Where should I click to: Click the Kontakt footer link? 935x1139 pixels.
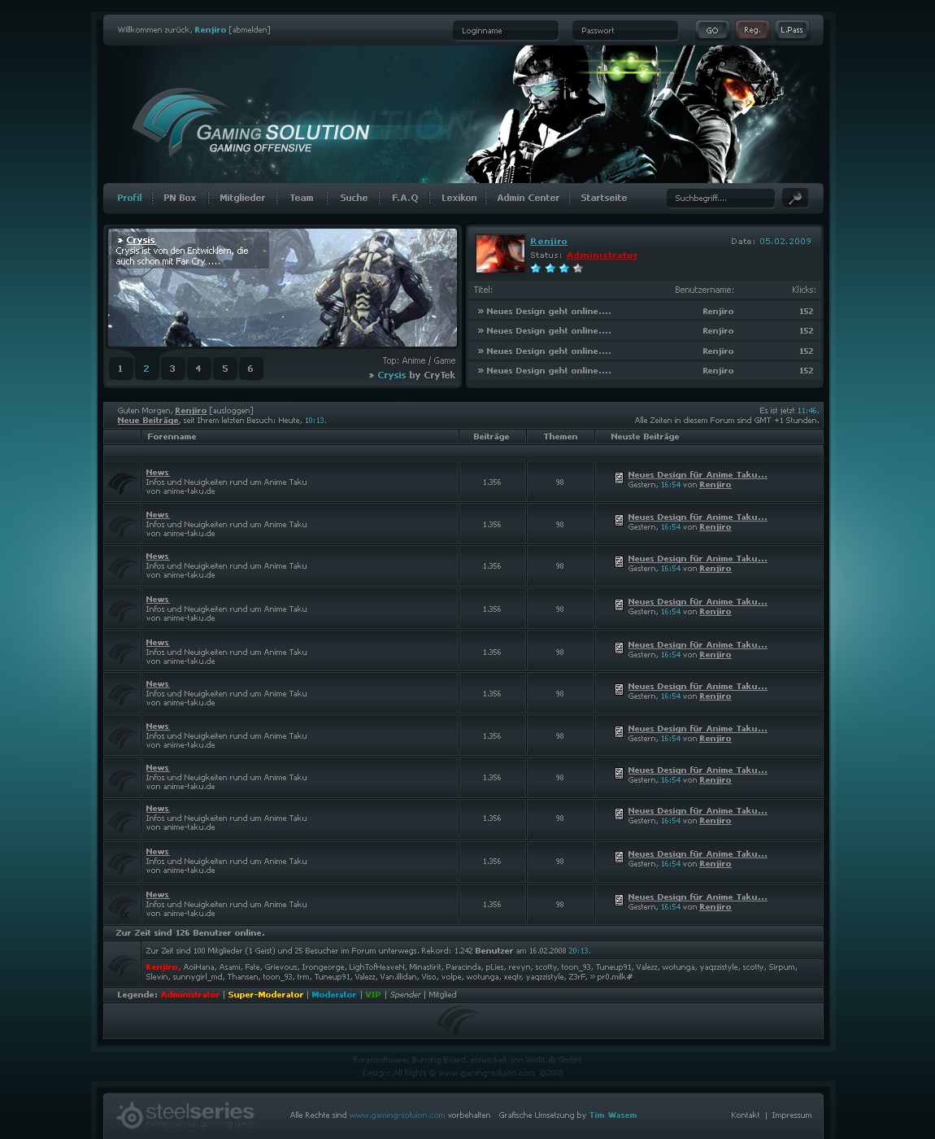tap(745, 1115)
